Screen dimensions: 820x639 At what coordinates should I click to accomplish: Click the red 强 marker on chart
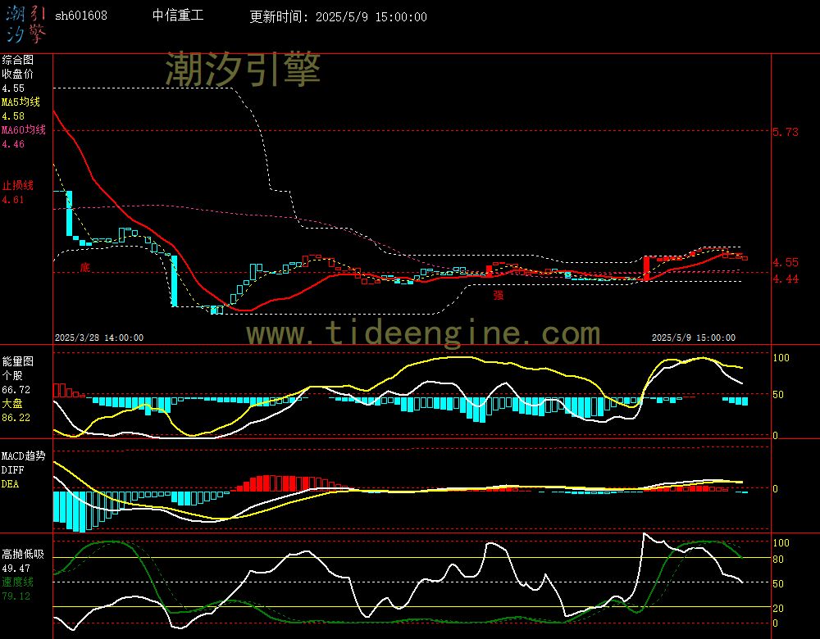[499, 295]
